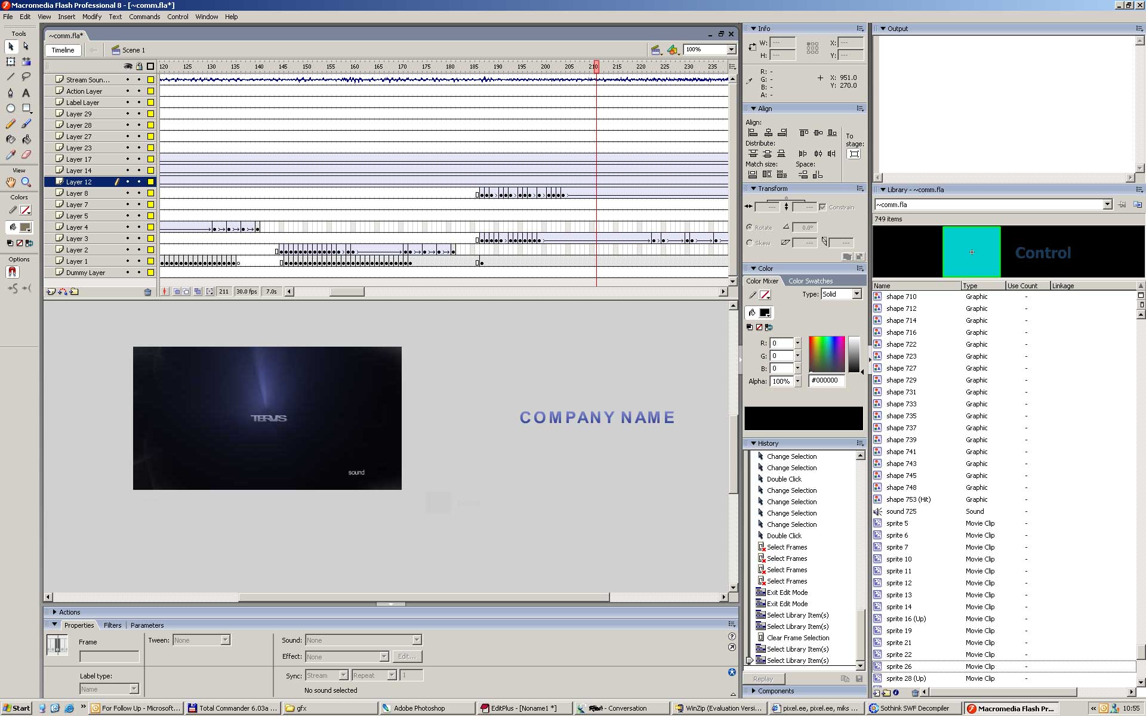Open the stage zoom percentage dropdown
The width and height of the screenshot is (1146, 716).
pyautogui.click(x=731, y=50)
